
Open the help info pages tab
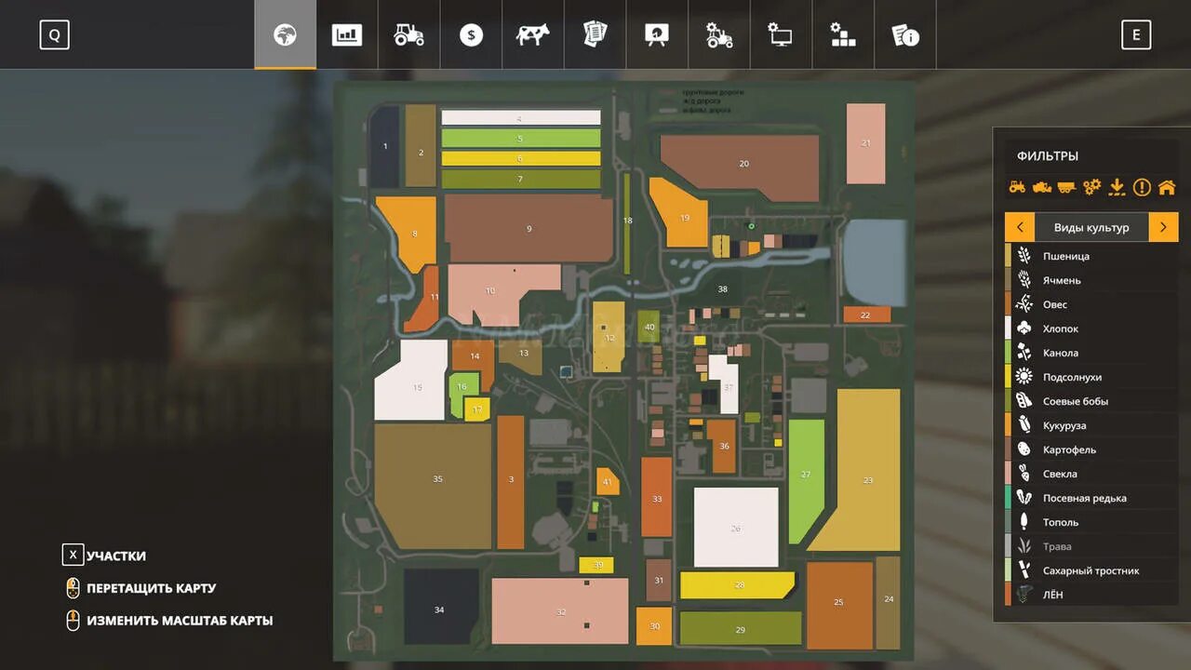point(905,35)
